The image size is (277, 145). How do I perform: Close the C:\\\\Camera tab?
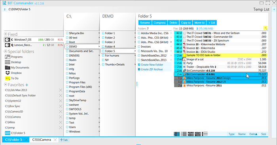55,140
